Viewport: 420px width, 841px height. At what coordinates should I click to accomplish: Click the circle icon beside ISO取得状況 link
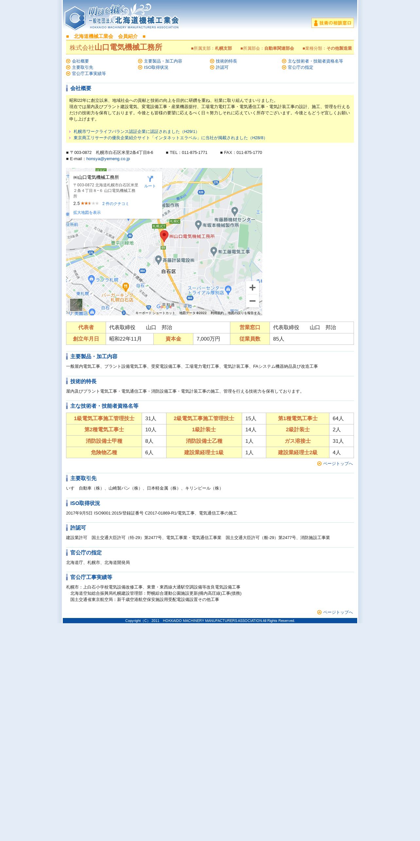click(x=140, y=67)
